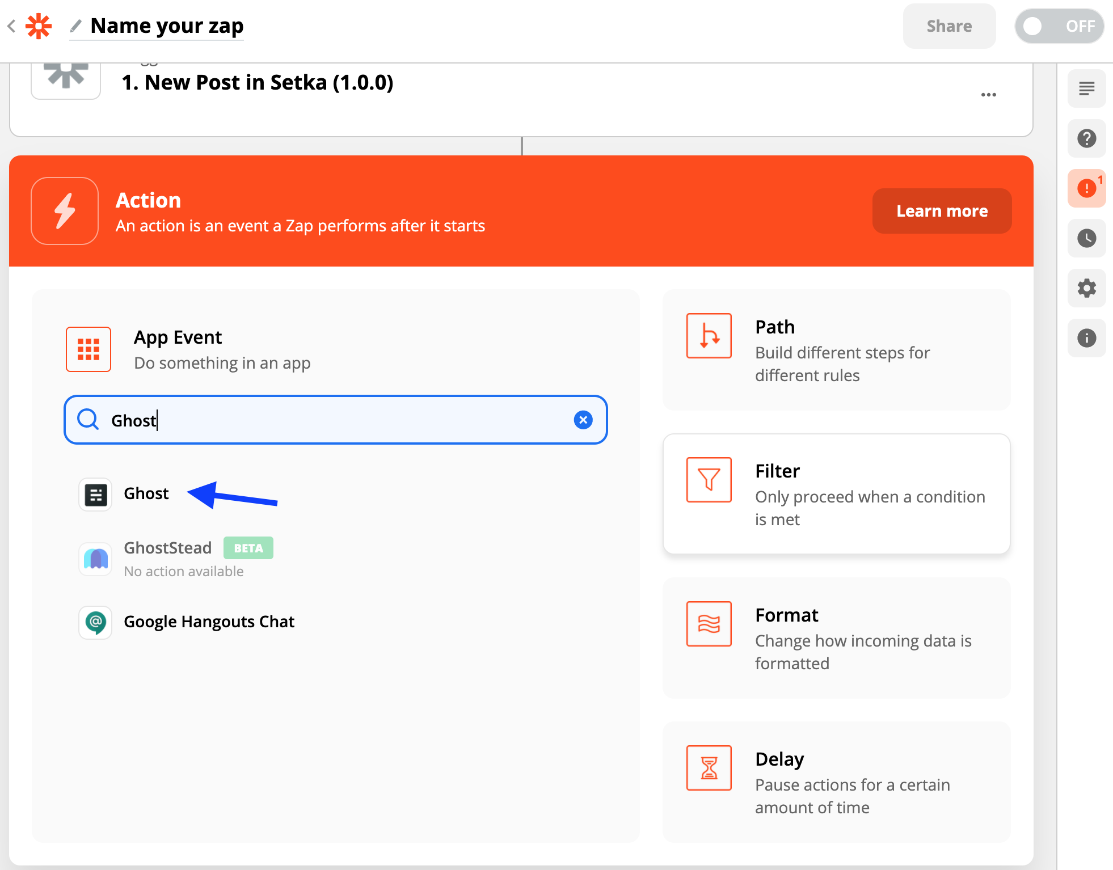Screen dimensions: 1113x870
Task: Click into the Ghost search input
Action: pyautogui.click(x=335, y=420)
